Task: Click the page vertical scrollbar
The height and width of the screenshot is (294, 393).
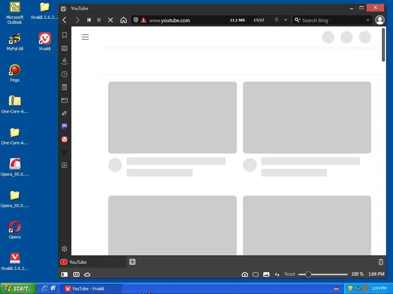Action: [383, 45]
